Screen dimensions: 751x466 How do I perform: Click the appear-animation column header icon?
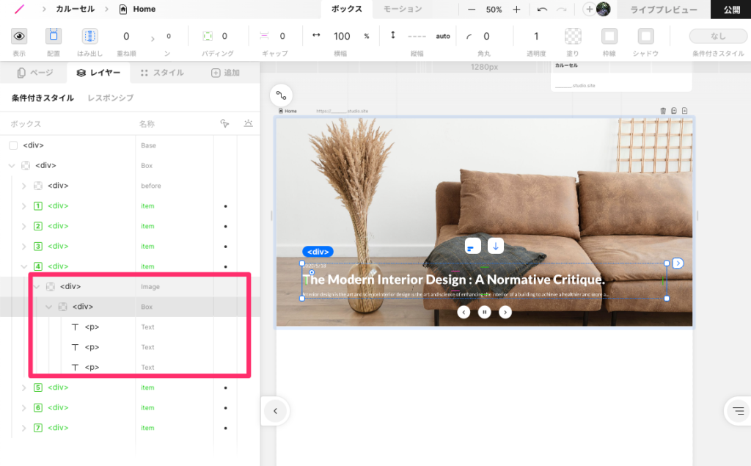coord(248,123)
